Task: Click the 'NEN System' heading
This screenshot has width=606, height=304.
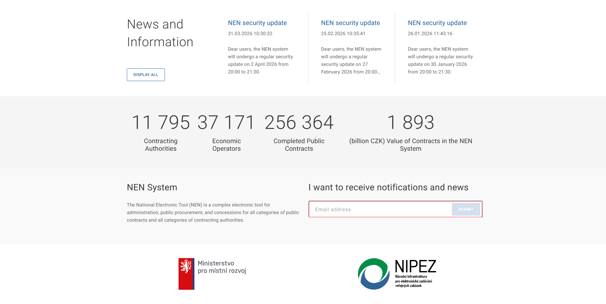Action: pyautogui.click(x=152, y=187)
